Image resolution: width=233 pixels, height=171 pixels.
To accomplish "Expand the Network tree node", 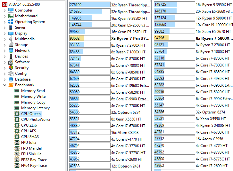I will click(x=4, y=51).
